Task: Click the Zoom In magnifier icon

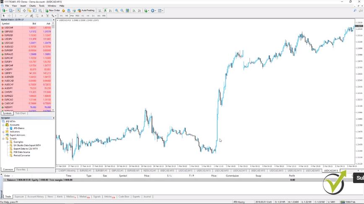Action: [x=117, y=10]
